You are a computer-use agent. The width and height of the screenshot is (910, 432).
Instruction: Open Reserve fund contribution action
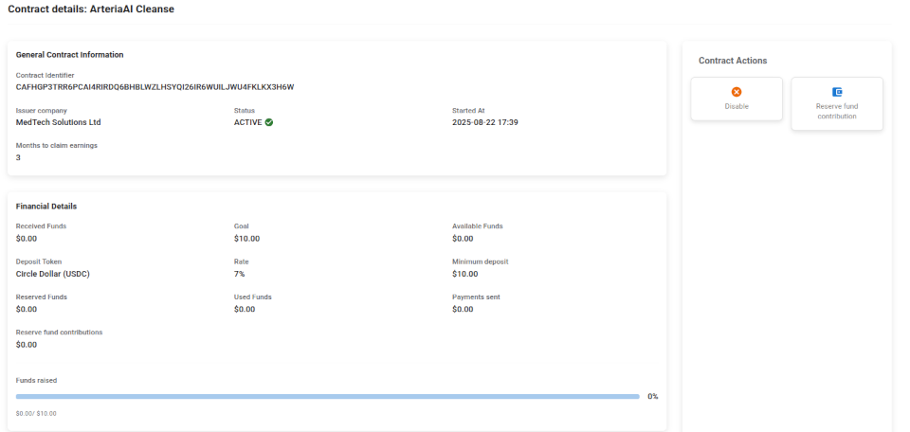coord(836,103)
